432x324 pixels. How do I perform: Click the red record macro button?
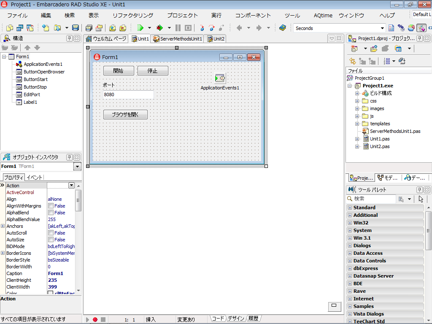(95, 320)
